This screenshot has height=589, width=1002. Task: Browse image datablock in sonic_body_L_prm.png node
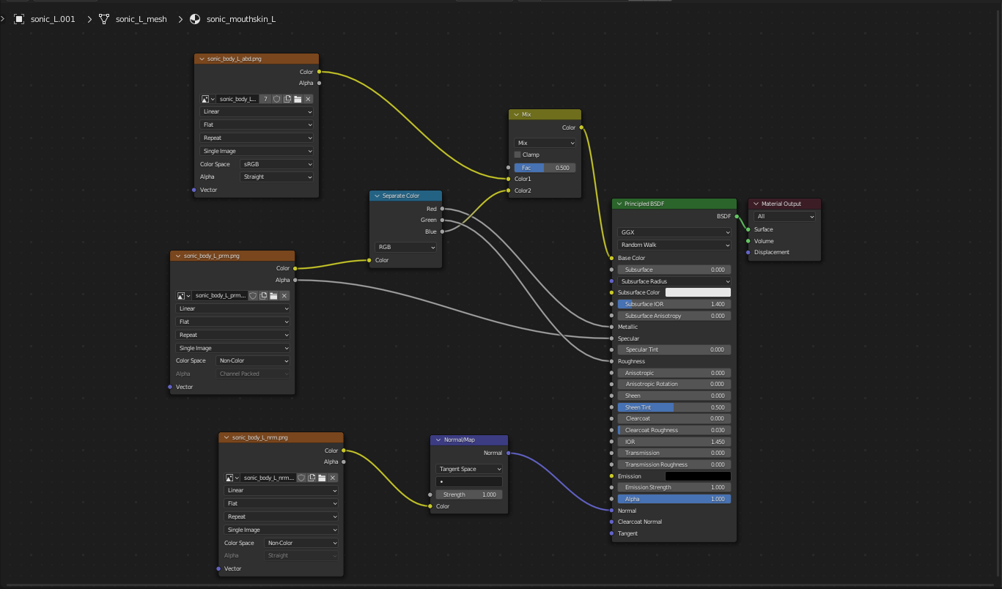point(184,296)
